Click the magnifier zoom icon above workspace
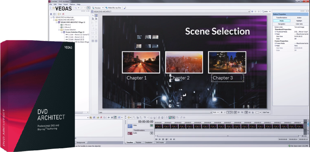 263,12
